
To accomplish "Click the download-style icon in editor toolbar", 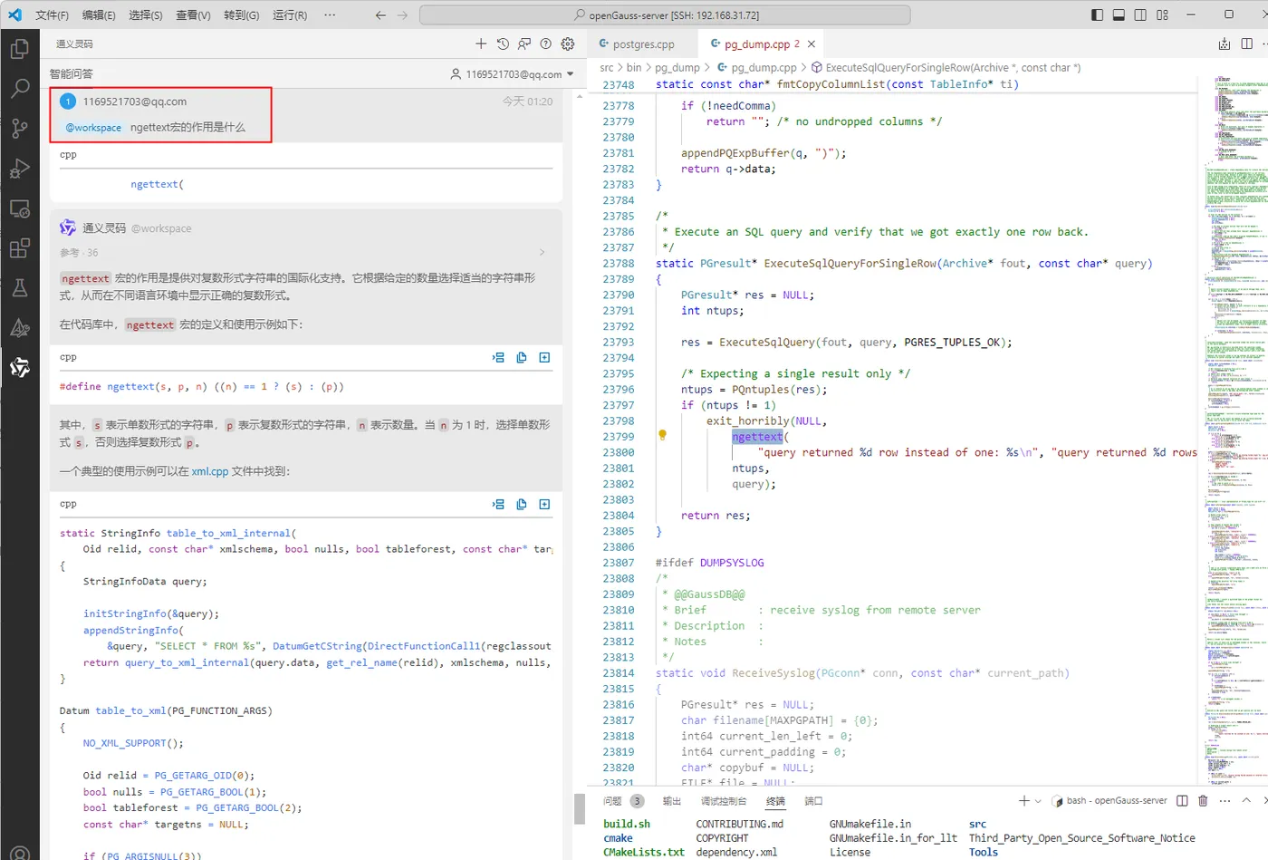I will 1225,43.
